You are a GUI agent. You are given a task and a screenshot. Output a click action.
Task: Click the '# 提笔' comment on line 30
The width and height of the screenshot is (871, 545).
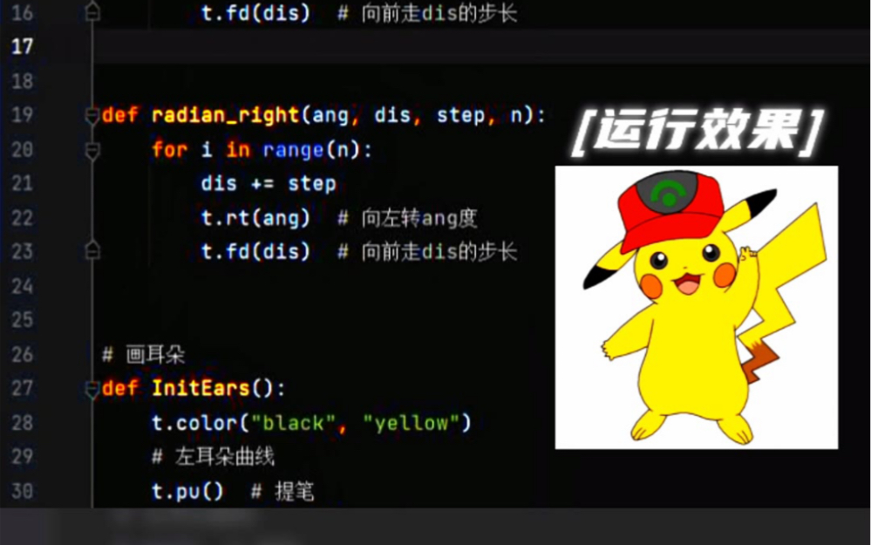pyautogui.click(x=282, y=492)
